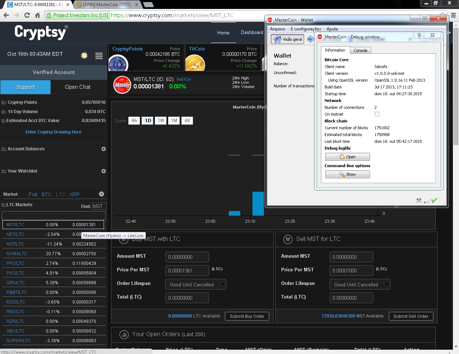Click the connection signal bars in wallet status bar
This screenshot has width=459, height=354.
(x=426, y=201)
